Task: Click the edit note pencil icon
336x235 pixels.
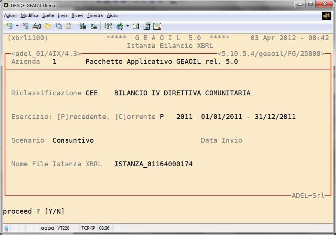Action: click(x=136, y=26)
